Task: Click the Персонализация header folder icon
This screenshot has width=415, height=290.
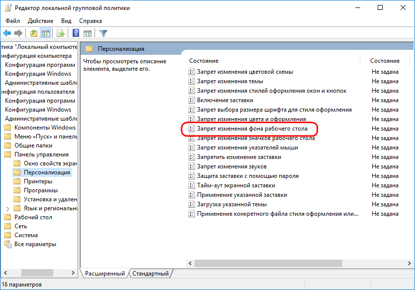Action: (x=89, y=48)
